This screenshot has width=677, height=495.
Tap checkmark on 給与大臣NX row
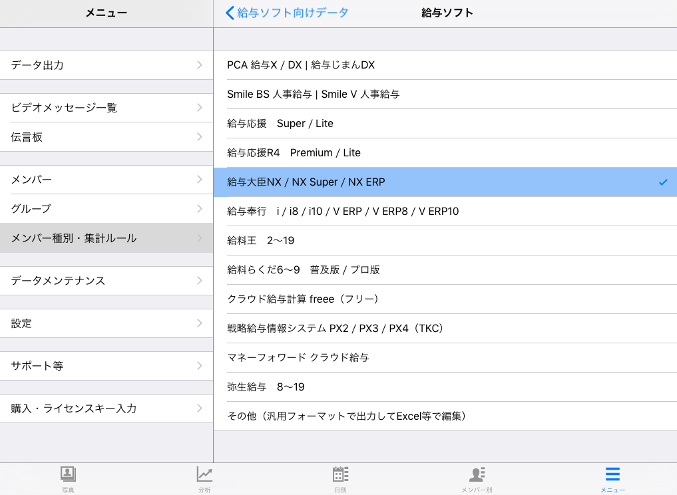[x=662, y=182]
